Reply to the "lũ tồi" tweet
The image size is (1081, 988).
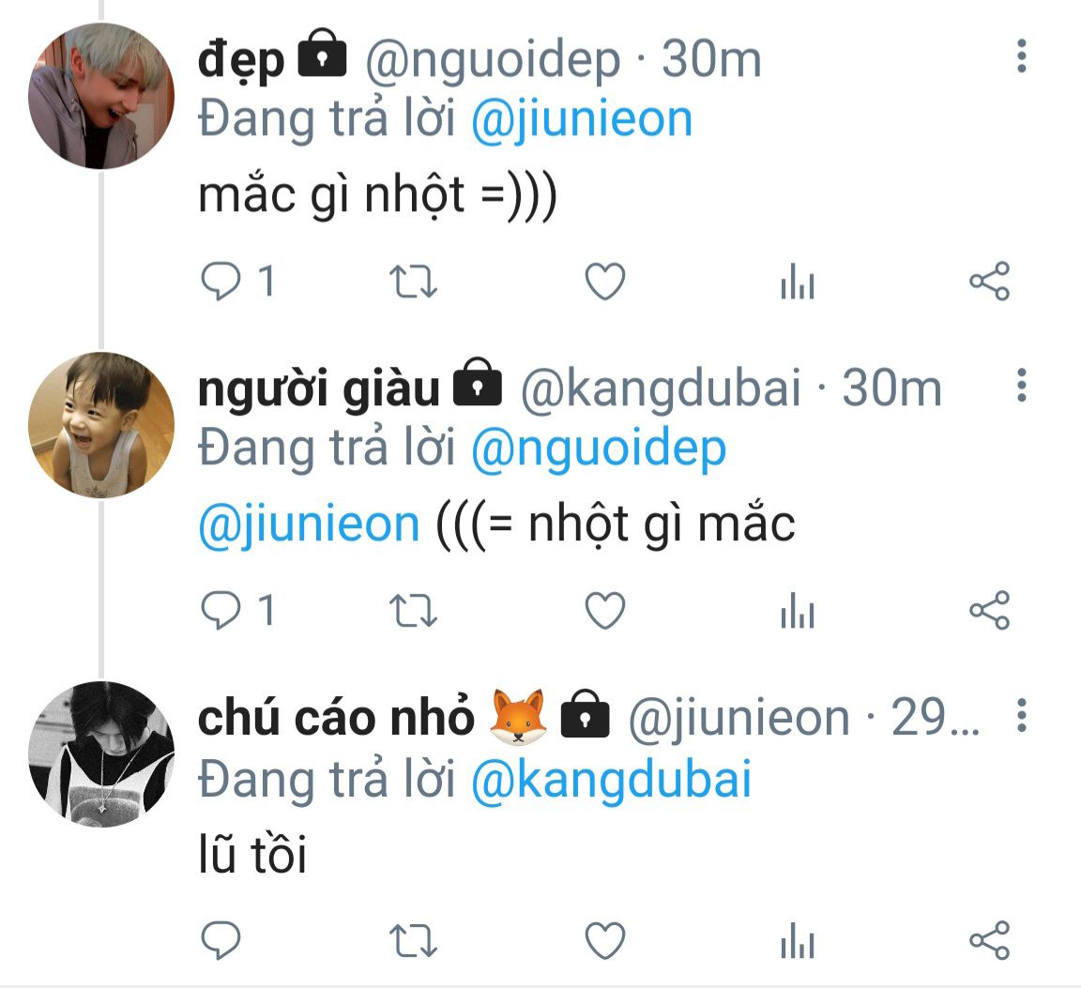point(221,940)
